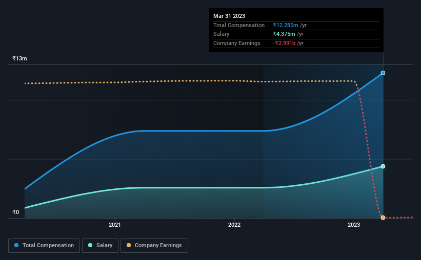
Task: Click the Mar 31 2023 tooltip date
Action: [229, 16]
